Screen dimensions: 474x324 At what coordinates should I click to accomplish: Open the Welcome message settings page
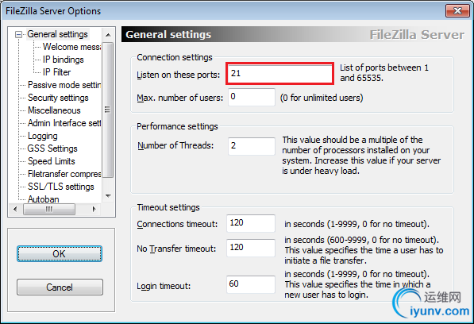pos(71,47)
